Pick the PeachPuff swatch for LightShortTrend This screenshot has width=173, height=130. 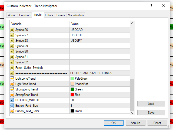72,84
